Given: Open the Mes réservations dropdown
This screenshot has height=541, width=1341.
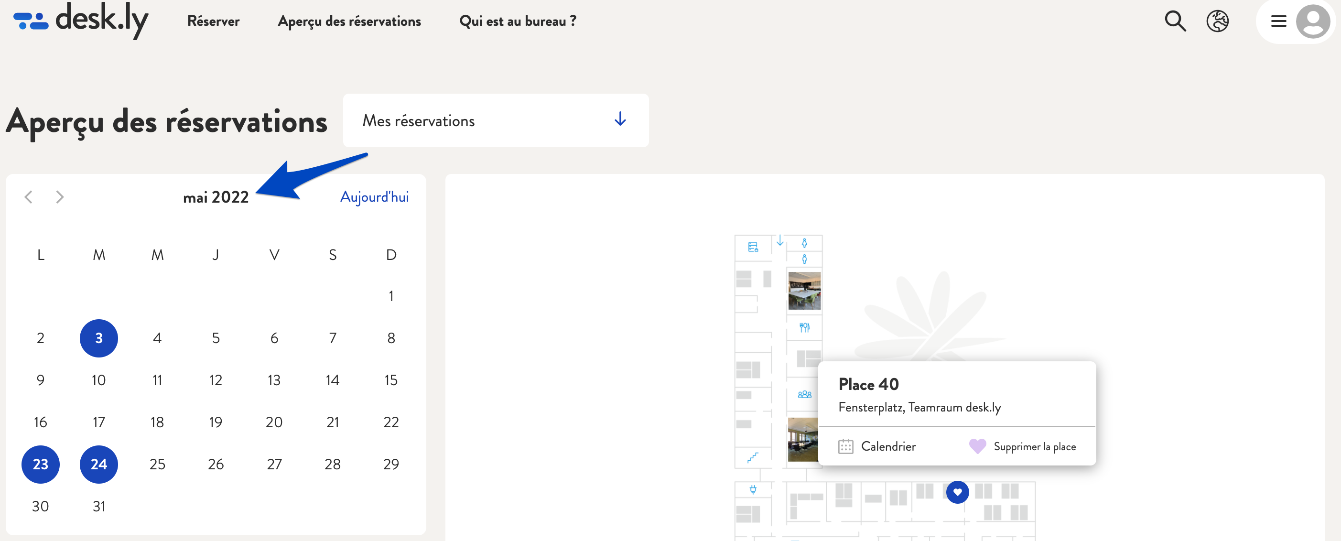Looking at the screenshot, I should [x=496, y=119].
